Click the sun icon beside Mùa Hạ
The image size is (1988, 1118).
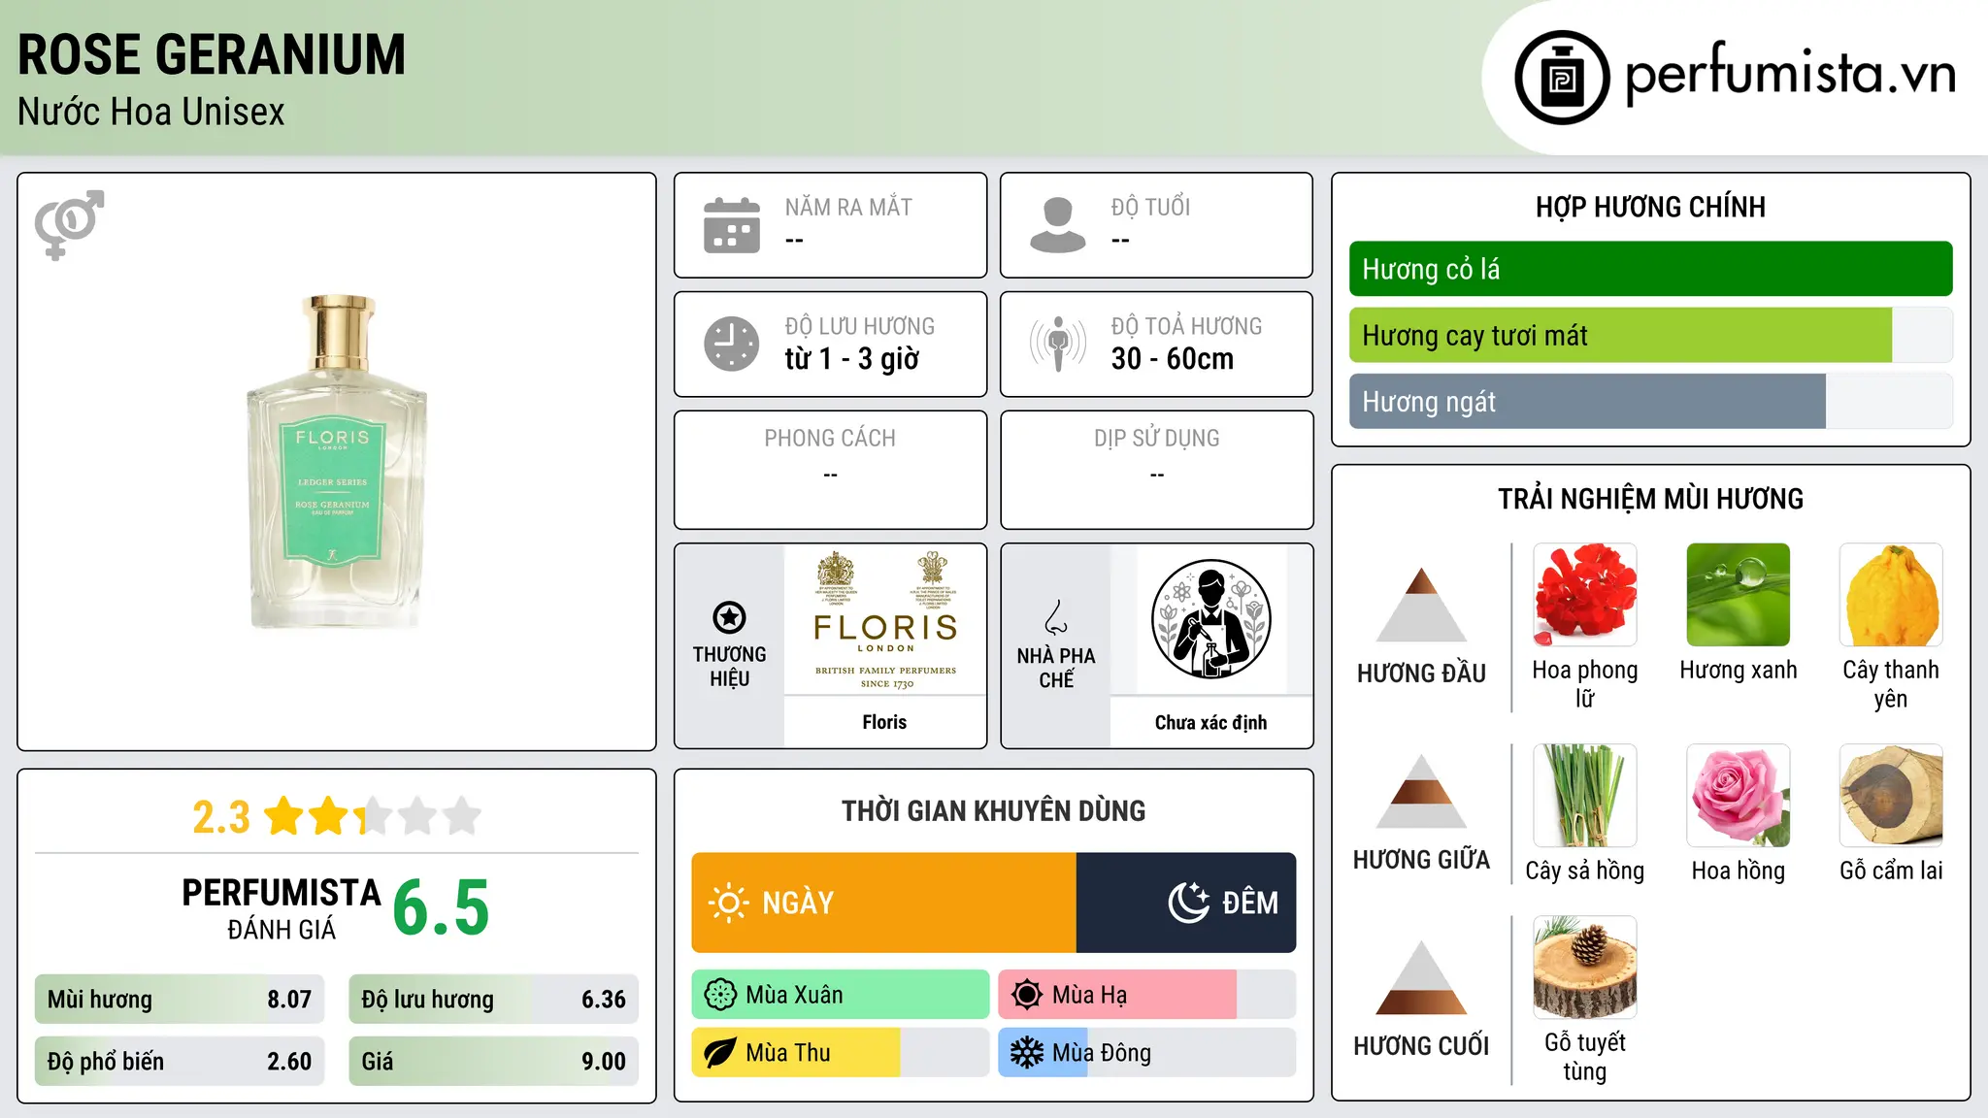1027,995
